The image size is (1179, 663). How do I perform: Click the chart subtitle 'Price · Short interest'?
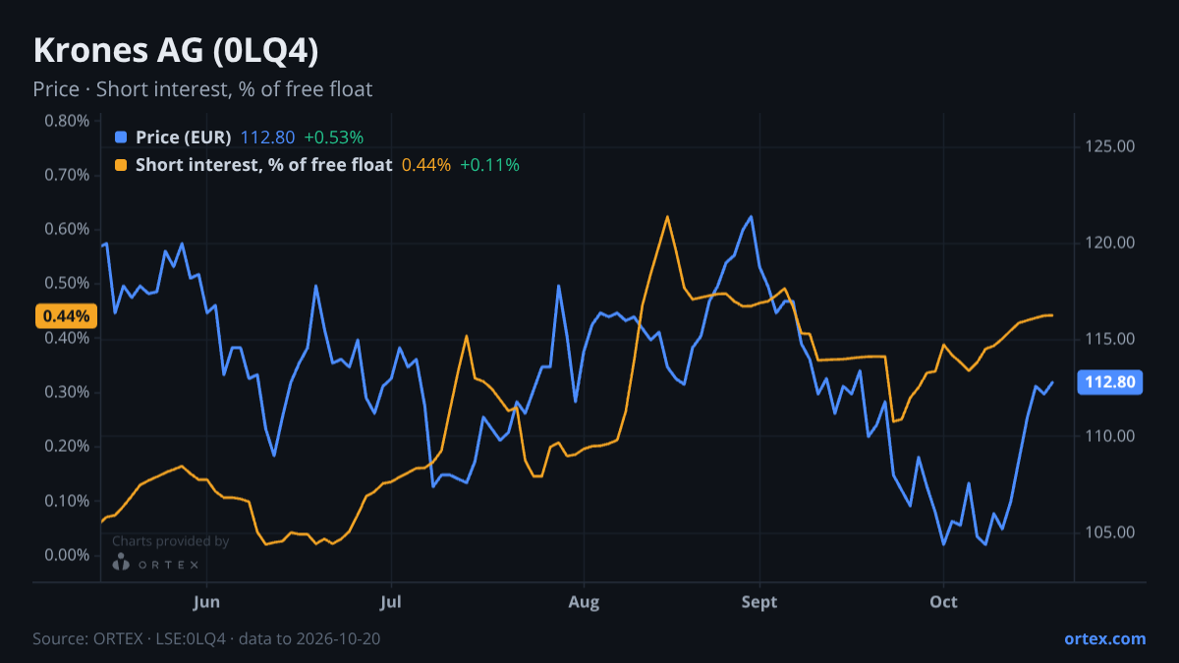202,89
